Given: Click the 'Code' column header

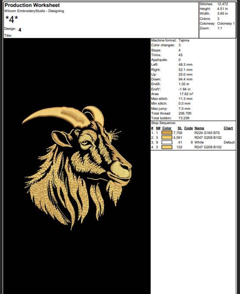Looking at the screenshot, I should tap(188, 128).
